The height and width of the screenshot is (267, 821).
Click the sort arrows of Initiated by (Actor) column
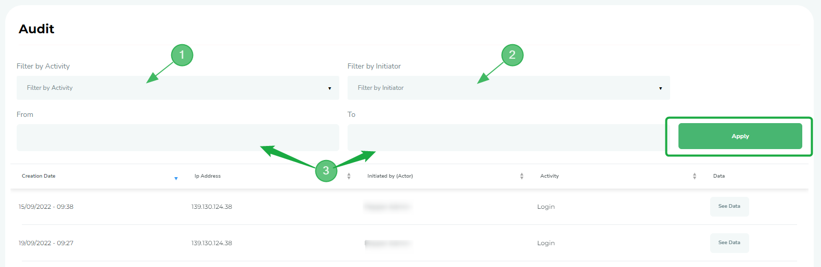[521, 176]
